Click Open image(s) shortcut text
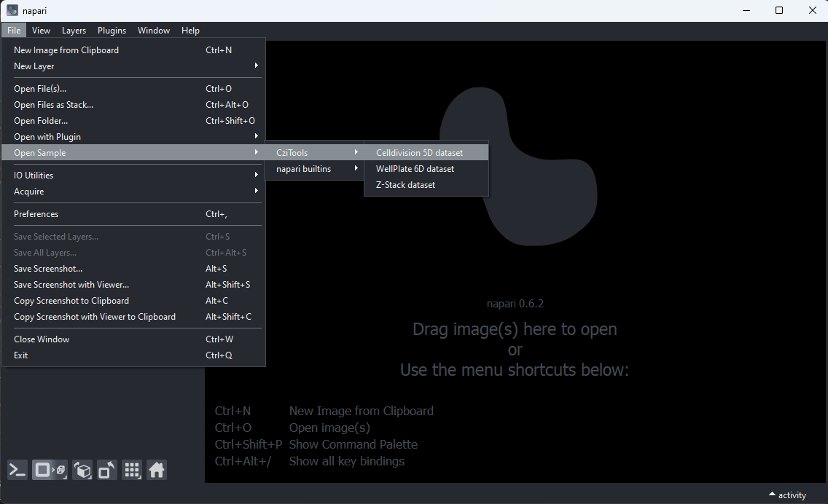The image size is (828, 504). pos(329,428)
